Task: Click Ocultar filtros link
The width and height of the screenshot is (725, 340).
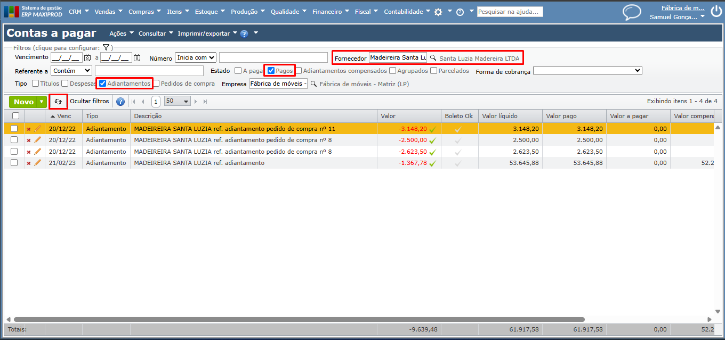Action: tap(90, 102)
